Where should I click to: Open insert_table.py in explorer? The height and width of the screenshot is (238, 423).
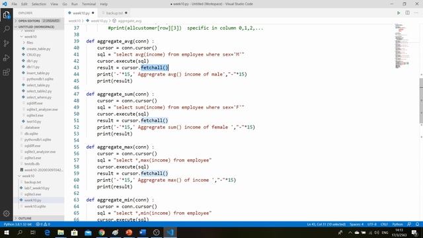click(x=38, y=73)
